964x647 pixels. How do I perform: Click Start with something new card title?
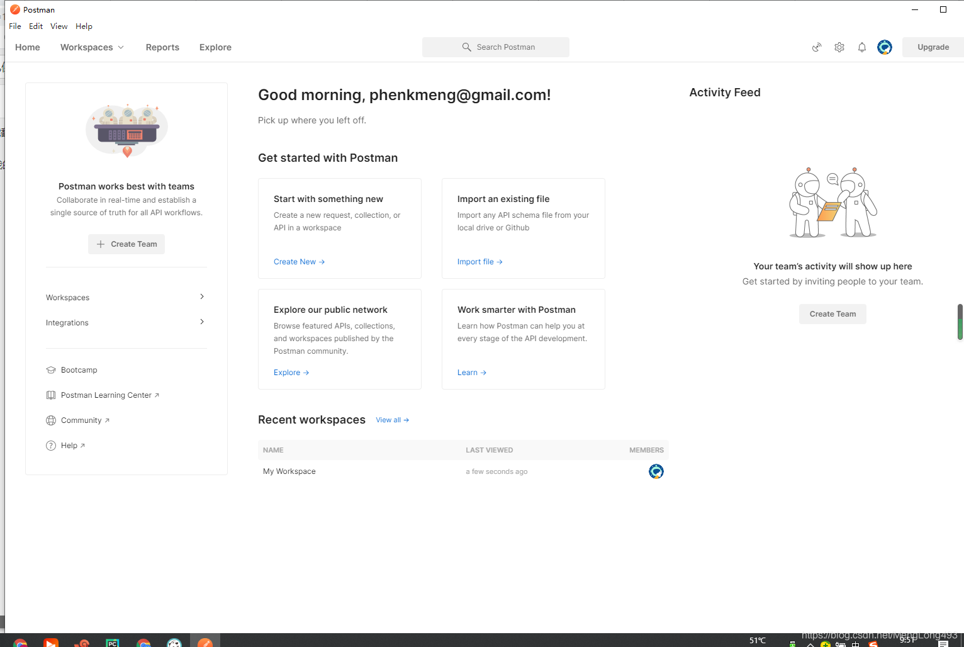pos(328,199)
